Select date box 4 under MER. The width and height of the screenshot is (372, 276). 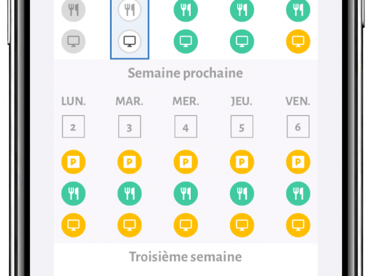coord(186,127)
